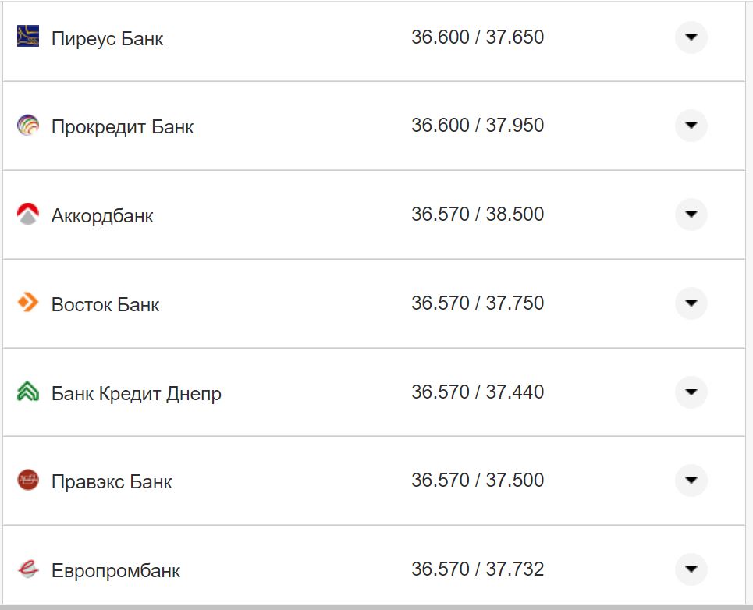The width and height of the screenshot is (753, 610).
Task: Click the orange Восток Банк logo
Action: [27, 303]
